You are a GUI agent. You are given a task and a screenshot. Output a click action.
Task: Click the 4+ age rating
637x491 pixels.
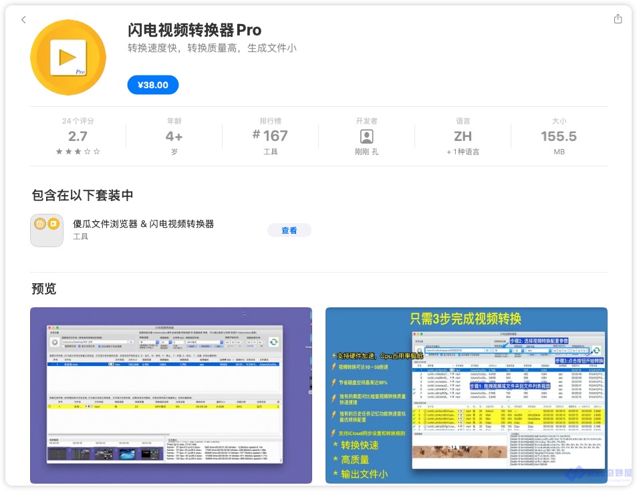(174, 136)
